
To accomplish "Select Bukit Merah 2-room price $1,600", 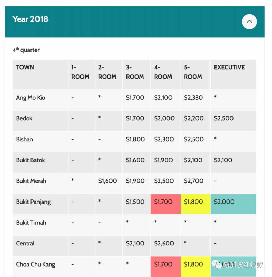I will point(107,181).
